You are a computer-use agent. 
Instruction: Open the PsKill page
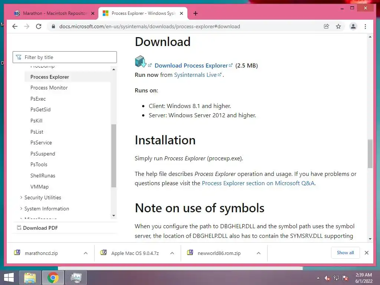coord(36,121)
